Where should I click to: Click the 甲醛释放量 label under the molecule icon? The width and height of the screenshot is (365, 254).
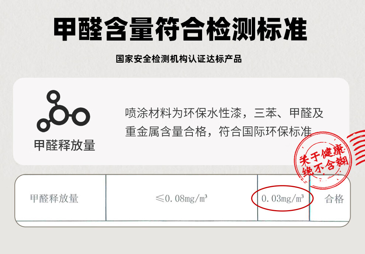(x=65, y=145)
